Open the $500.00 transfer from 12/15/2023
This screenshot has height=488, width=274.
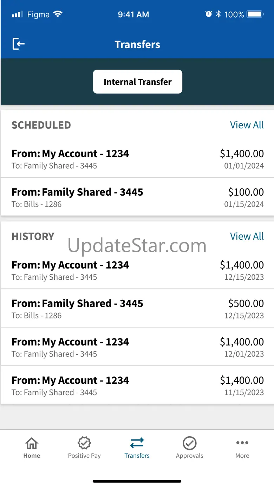tap(137, 309)
